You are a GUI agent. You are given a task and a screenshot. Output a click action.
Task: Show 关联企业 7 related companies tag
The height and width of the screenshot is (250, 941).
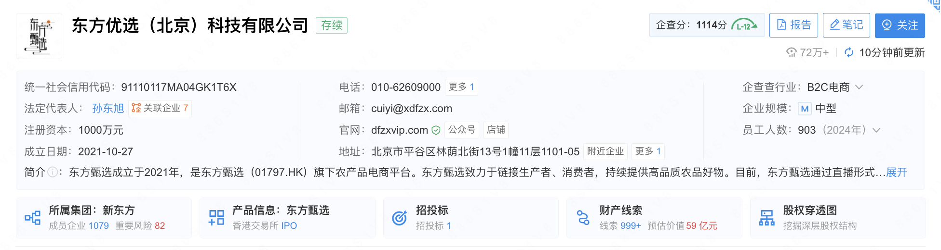pyautogui.click(x=160, y=108)
